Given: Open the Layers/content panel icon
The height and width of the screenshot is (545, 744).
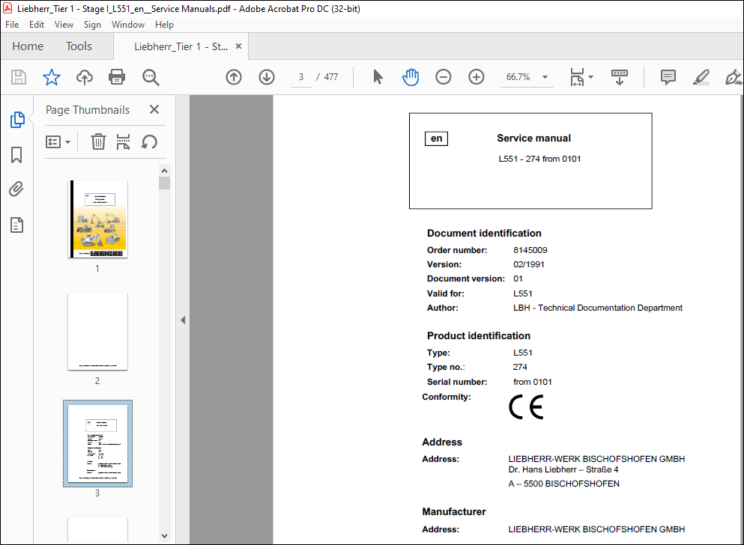Looking at the screenshot, I should 16,225.
